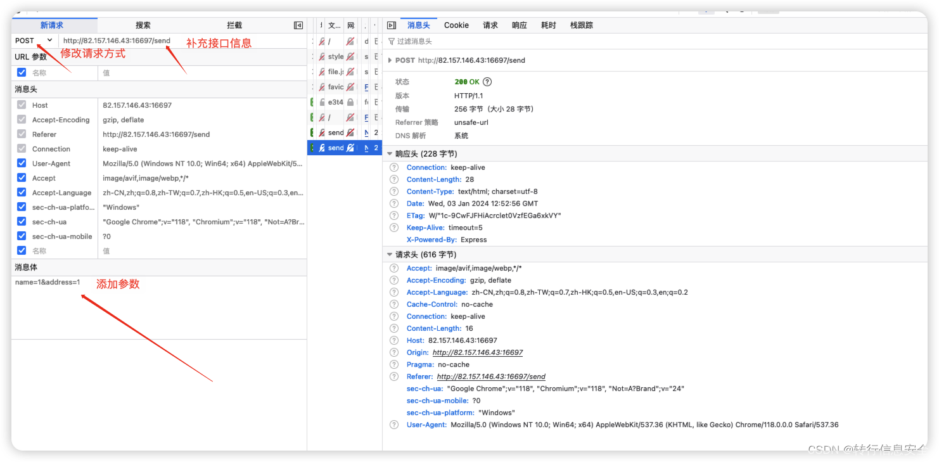Follow the Referer request header URL link
The width and height of the screenshot is (939, 462).
[x=491, y=376]
